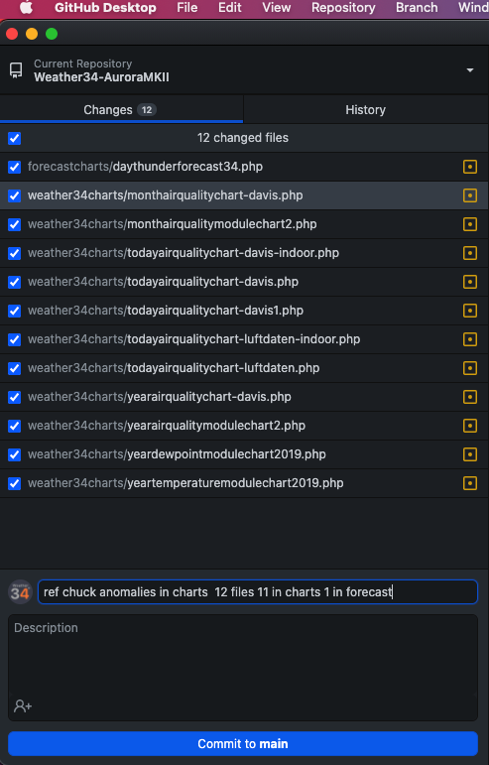
Task: Click into the commit summary field
Action: pyautogui.click(x=258, y=591)
